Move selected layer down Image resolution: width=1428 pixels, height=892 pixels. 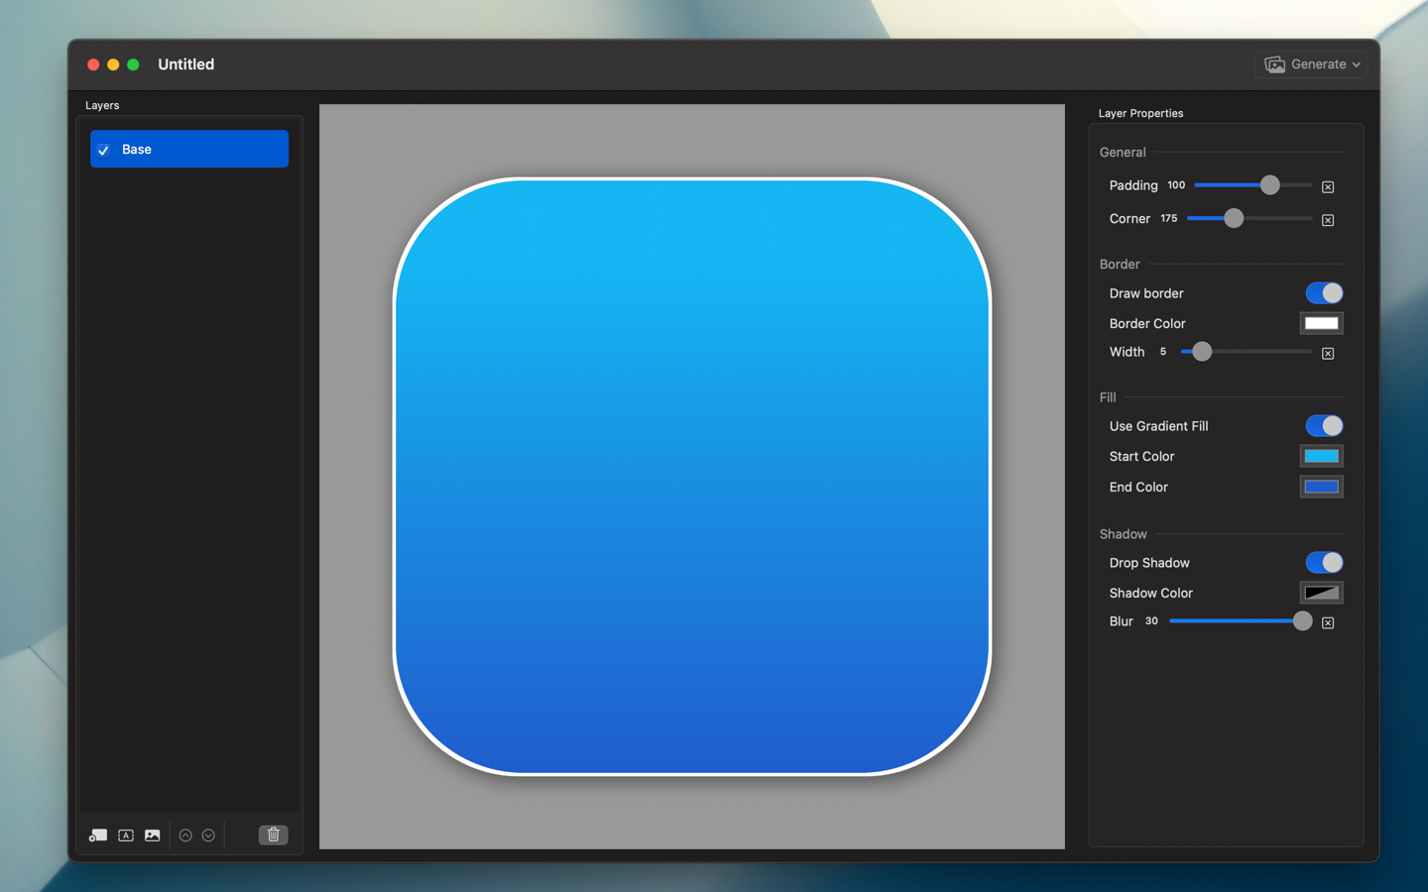208,836
